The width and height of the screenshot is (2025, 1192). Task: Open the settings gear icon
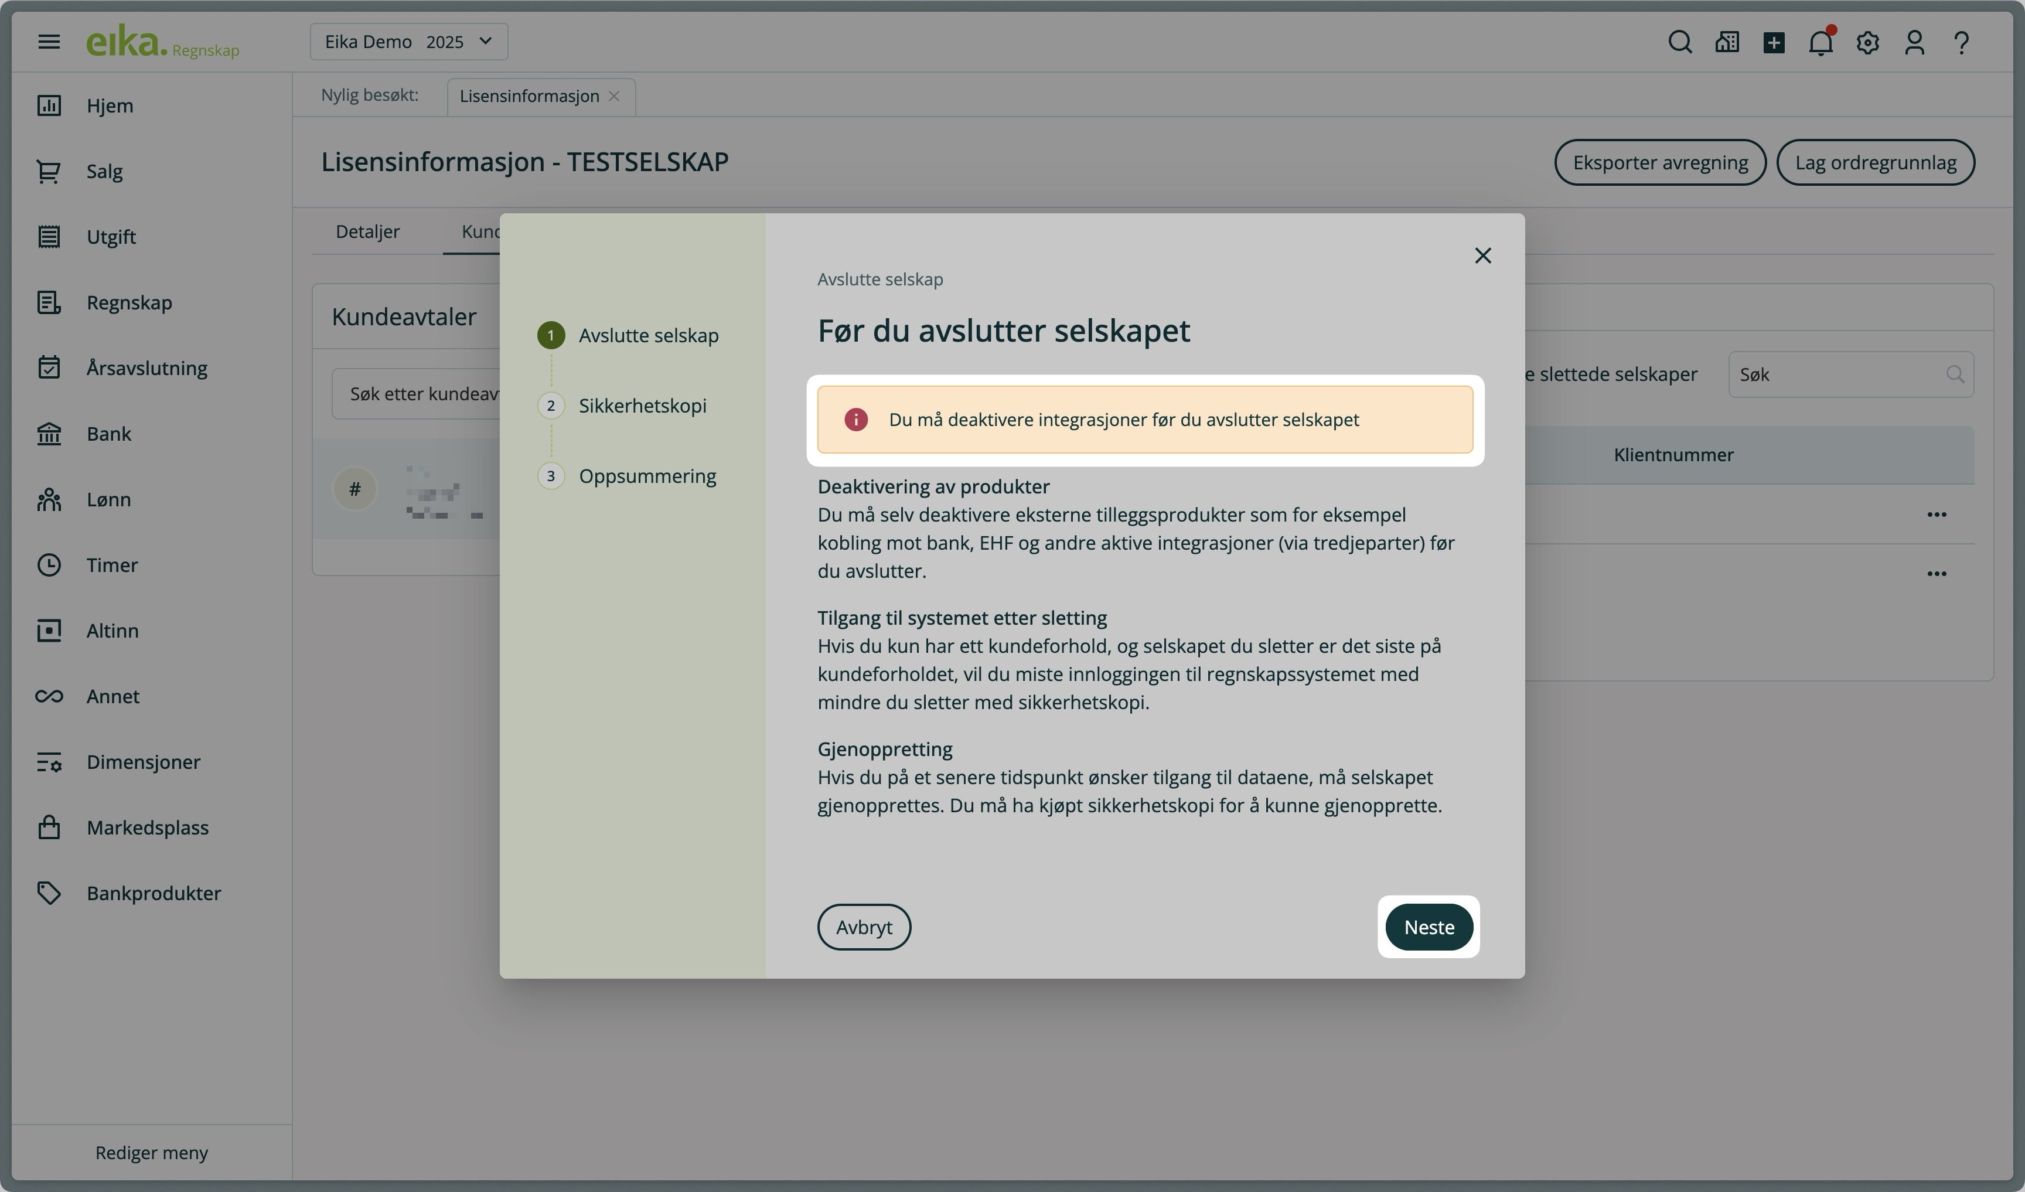click(x=1867, y=42)
